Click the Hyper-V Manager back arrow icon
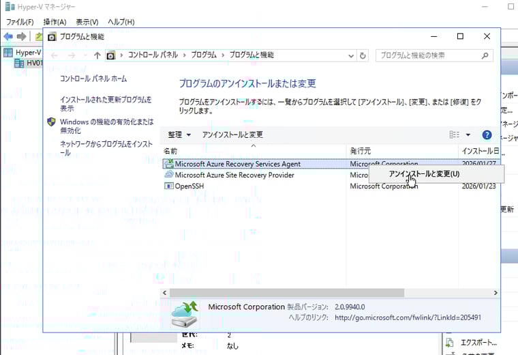The image size is (518, 355). (x=9, y=36)
